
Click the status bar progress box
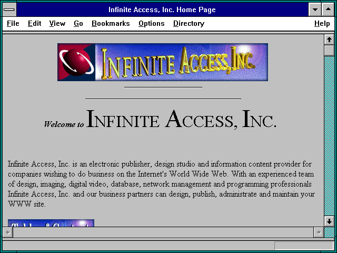click(304, 246)
